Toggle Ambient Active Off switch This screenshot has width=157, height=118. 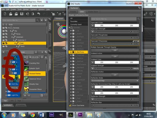pyautogui.click(x=115, y=56)
